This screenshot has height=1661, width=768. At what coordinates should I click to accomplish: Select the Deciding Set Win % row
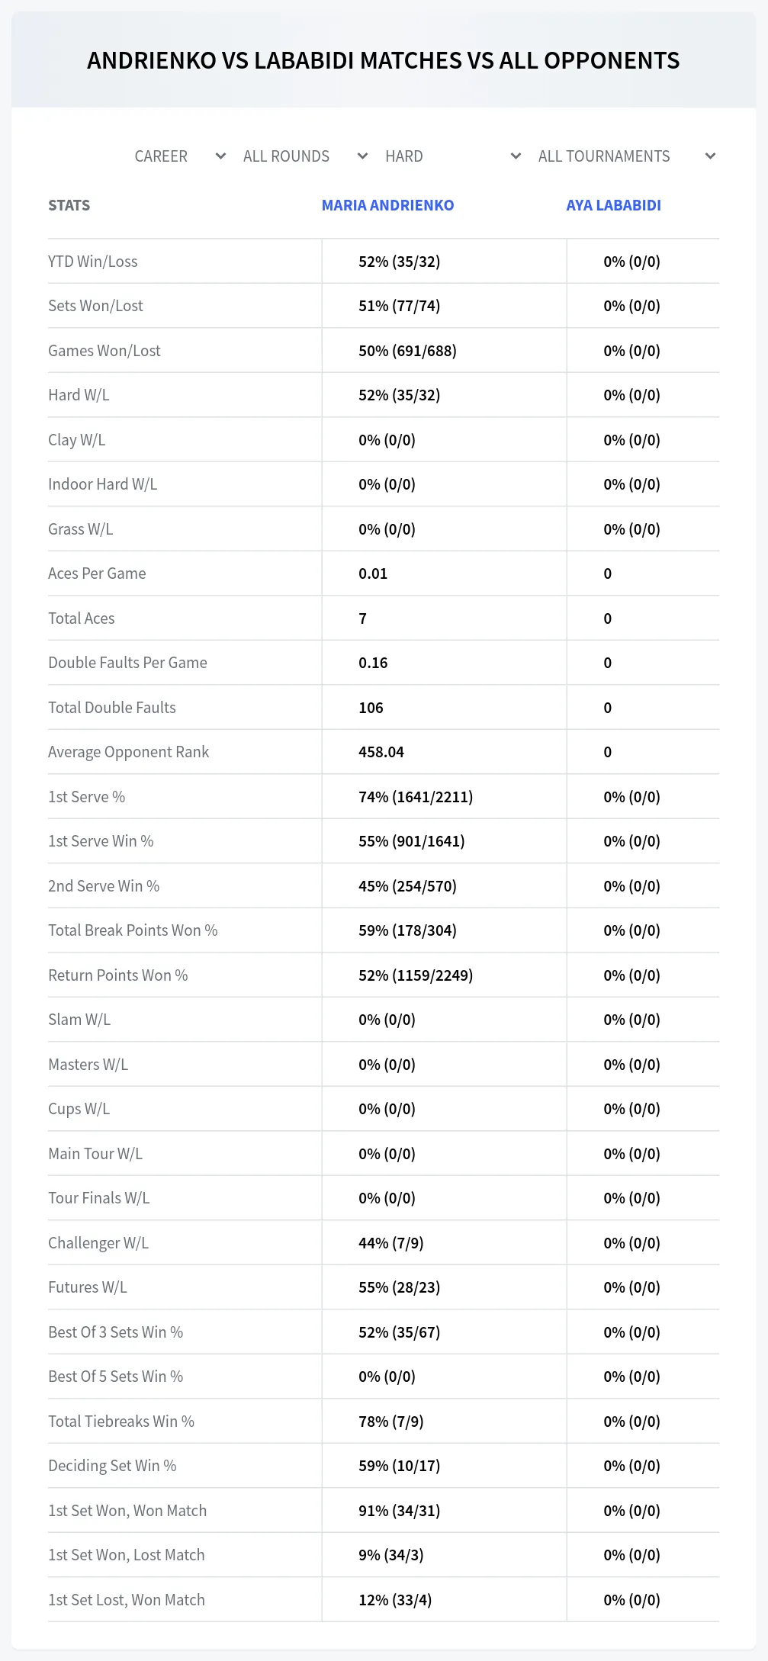[384, 1466]
